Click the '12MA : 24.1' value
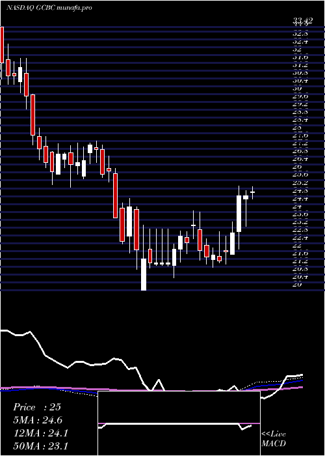325x456 pixels. click(x=40, y=433)
